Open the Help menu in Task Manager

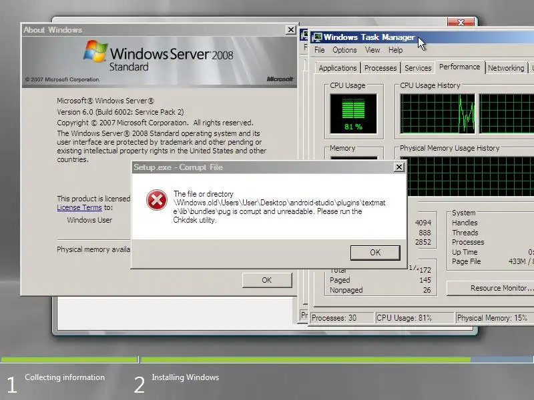coord(395,50)
